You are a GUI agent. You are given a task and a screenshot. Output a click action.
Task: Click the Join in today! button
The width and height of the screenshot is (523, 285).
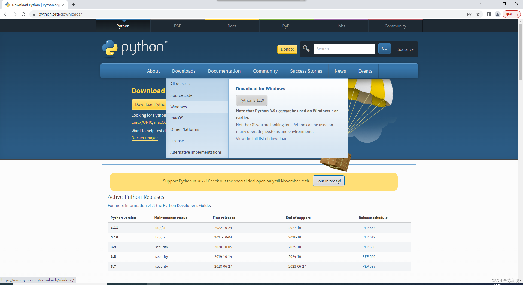pyautogui.click(x=329, y=181)
